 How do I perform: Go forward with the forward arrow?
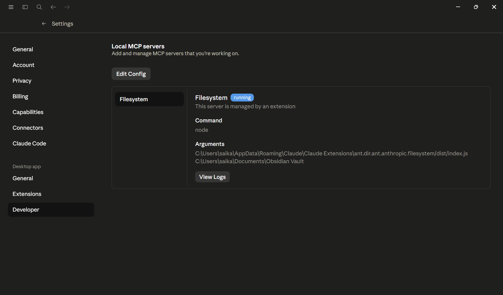pyautogui.click(x=67, y=7)
